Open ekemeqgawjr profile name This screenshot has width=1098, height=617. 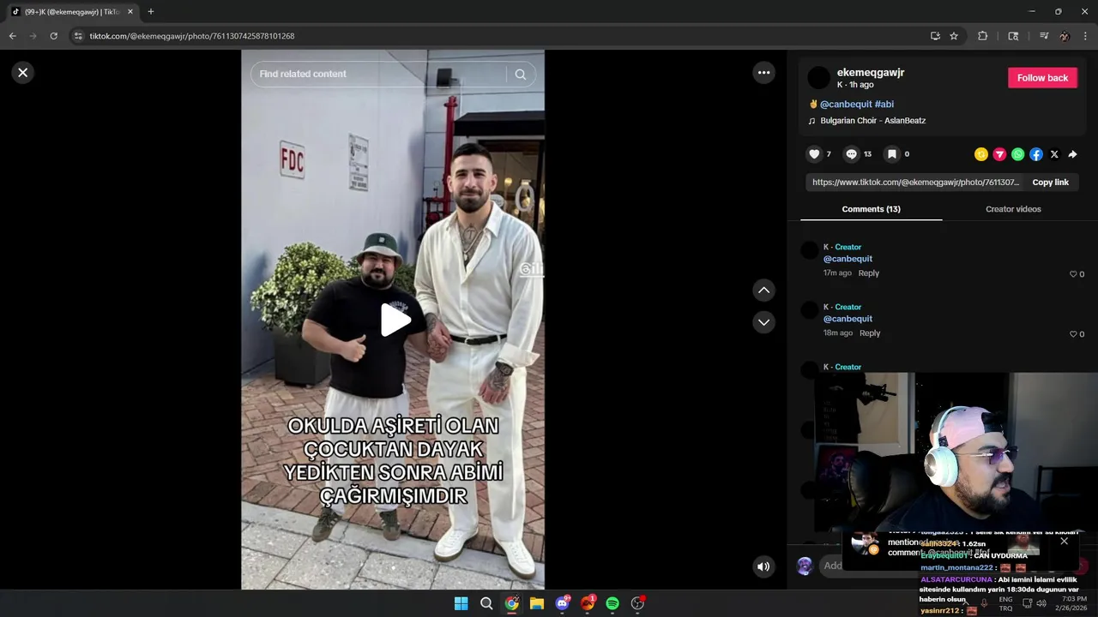(871, 73)
